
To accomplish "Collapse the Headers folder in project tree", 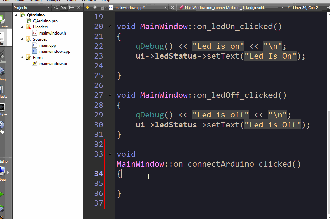I will coord(22,27).
